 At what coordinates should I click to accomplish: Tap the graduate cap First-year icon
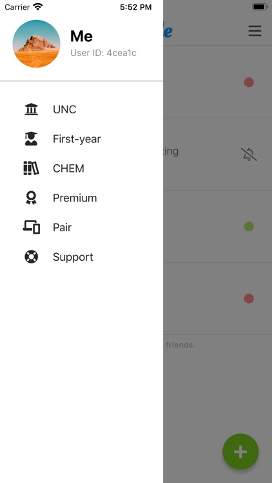pyautogui.click(x=31, y=139)
